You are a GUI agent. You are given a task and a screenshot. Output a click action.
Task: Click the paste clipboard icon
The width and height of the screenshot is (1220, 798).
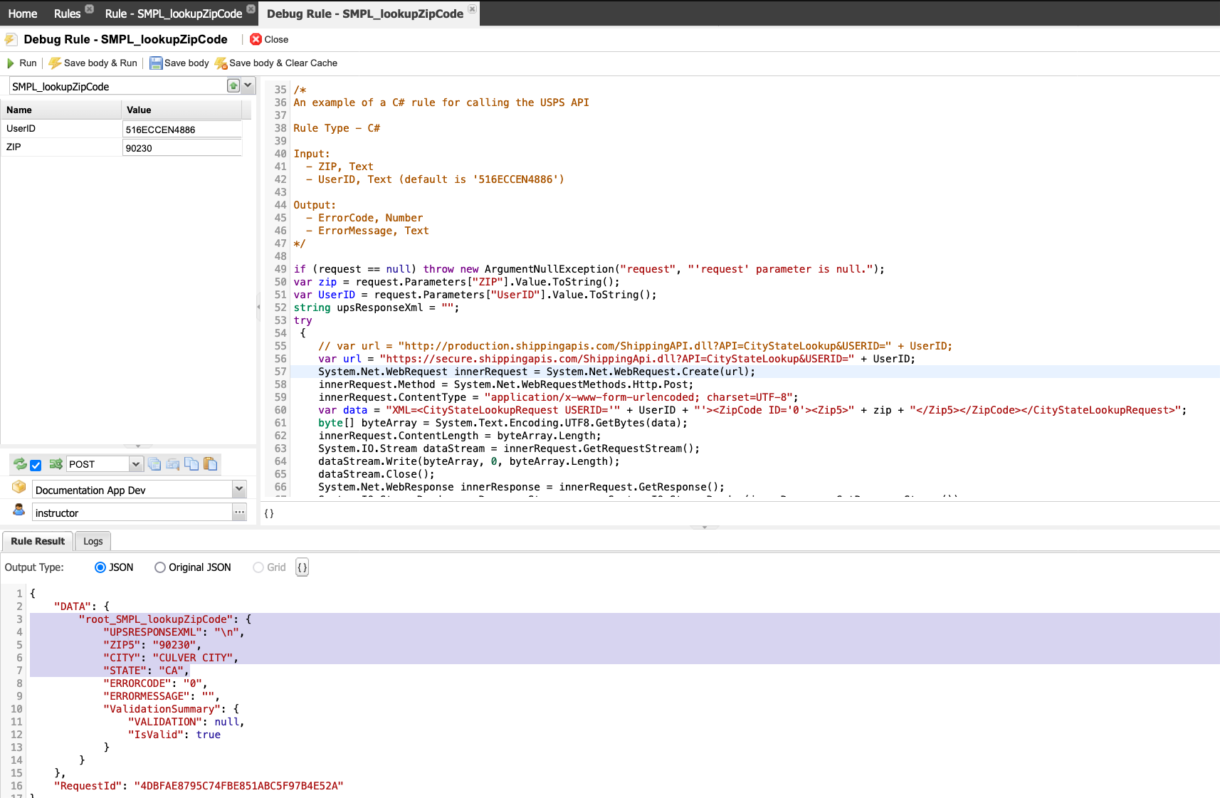tap(210, 464)
